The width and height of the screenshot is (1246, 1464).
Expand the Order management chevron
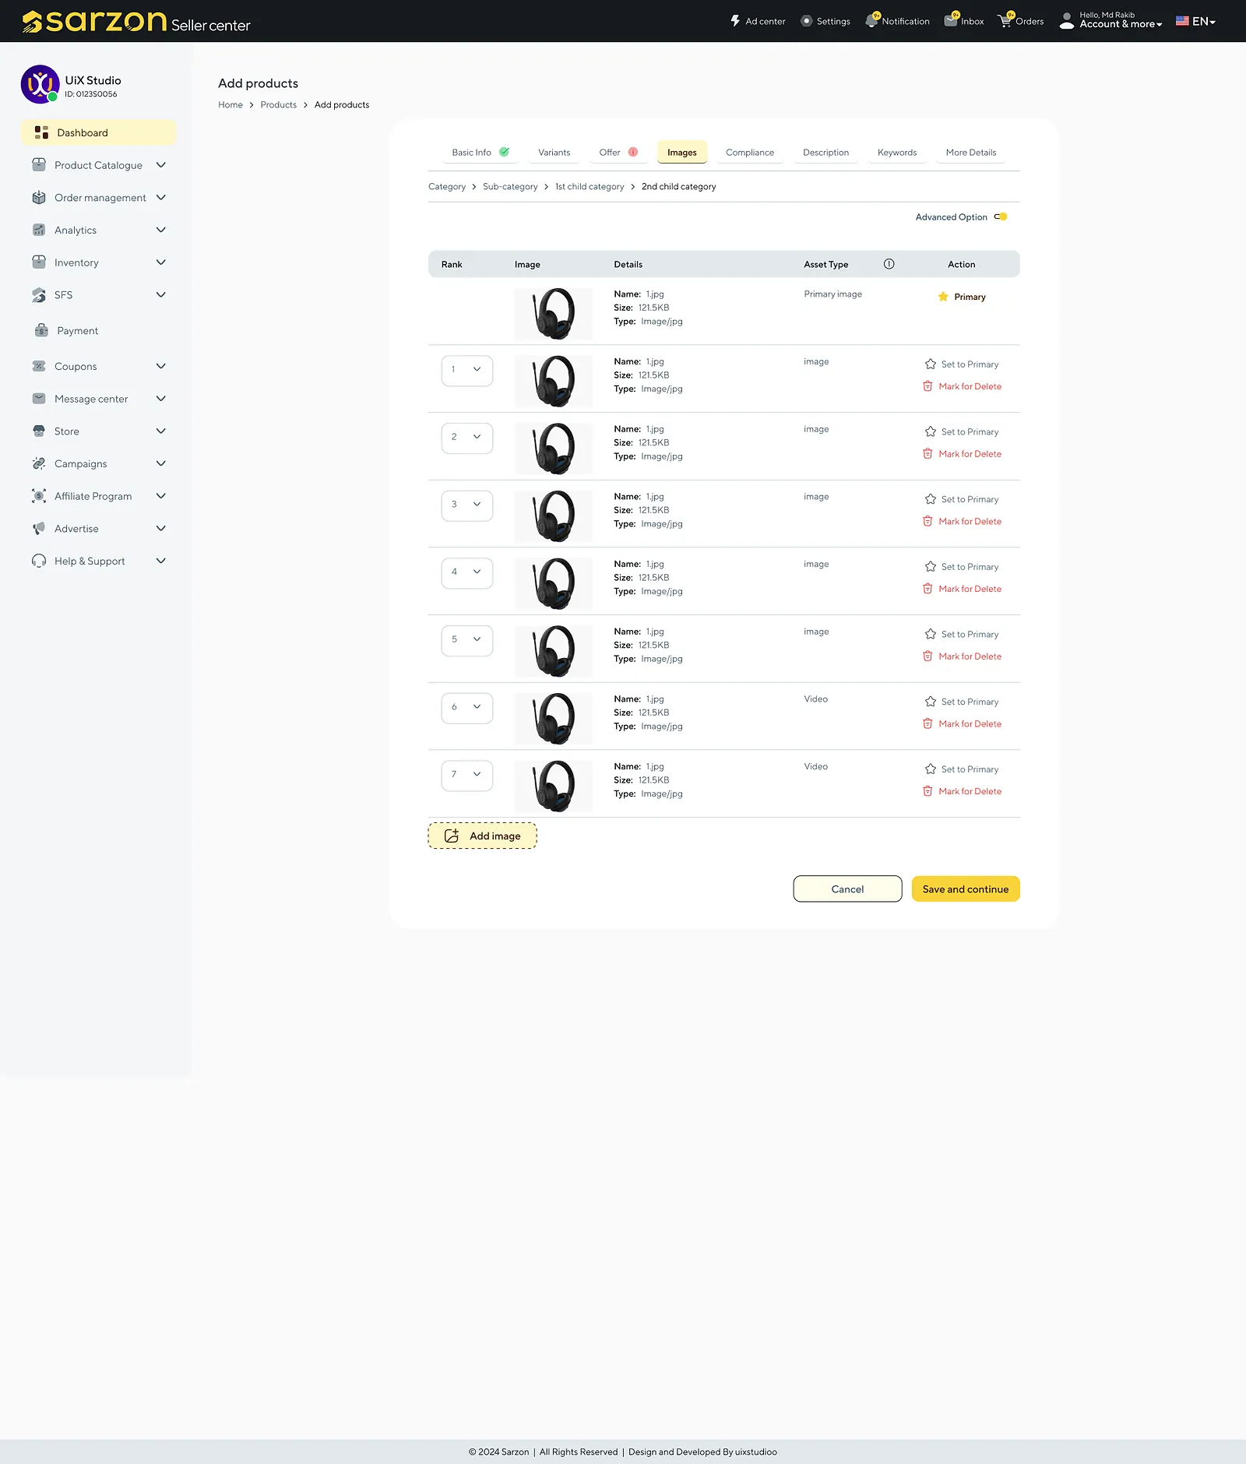161,198
